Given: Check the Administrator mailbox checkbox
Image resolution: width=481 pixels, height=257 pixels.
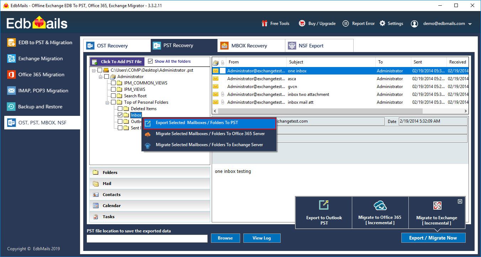Looking at the screenshot, I should point(106,77).
